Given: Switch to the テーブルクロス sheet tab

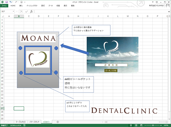Looking at the screenshot, I should pyautogui.click(x=21, y=122).
